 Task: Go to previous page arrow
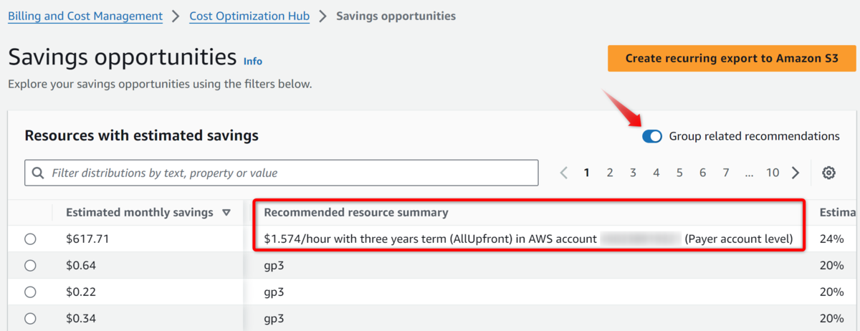click(563, 173)
